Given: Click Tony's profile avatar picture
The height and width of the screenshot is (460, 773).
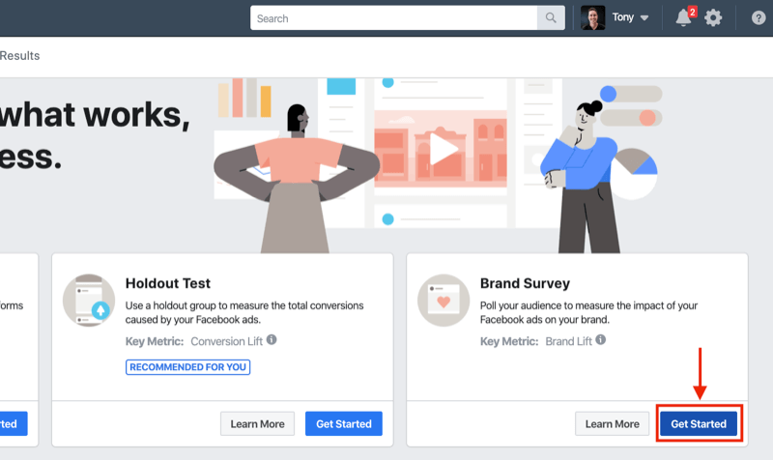Looking at the screenshot, I should [593, 18].
